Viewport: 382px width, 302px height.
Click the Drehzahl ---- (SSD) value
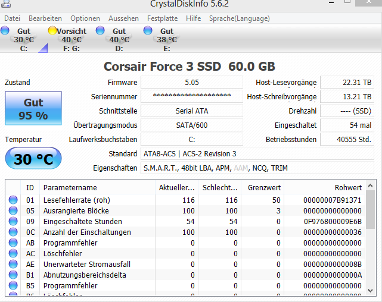pos(347,111)
